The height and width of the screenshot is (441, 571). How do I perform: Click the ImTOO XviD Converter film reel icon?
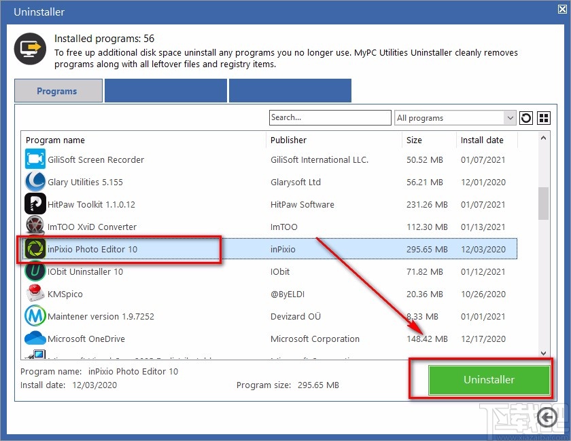pos(35,225)
